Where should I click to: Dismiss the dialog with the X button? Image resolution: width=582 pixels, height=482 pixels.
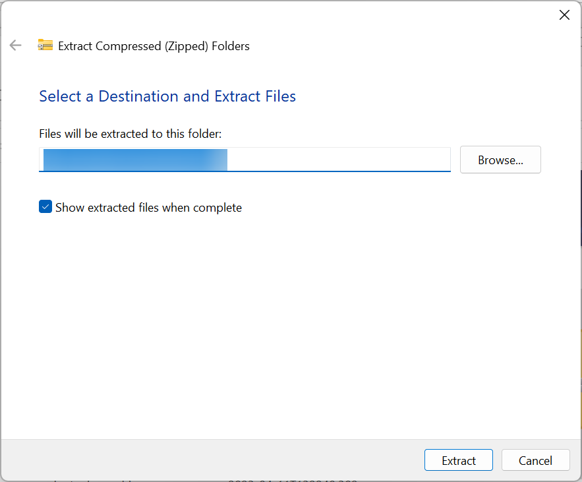[x=564, y=15]
